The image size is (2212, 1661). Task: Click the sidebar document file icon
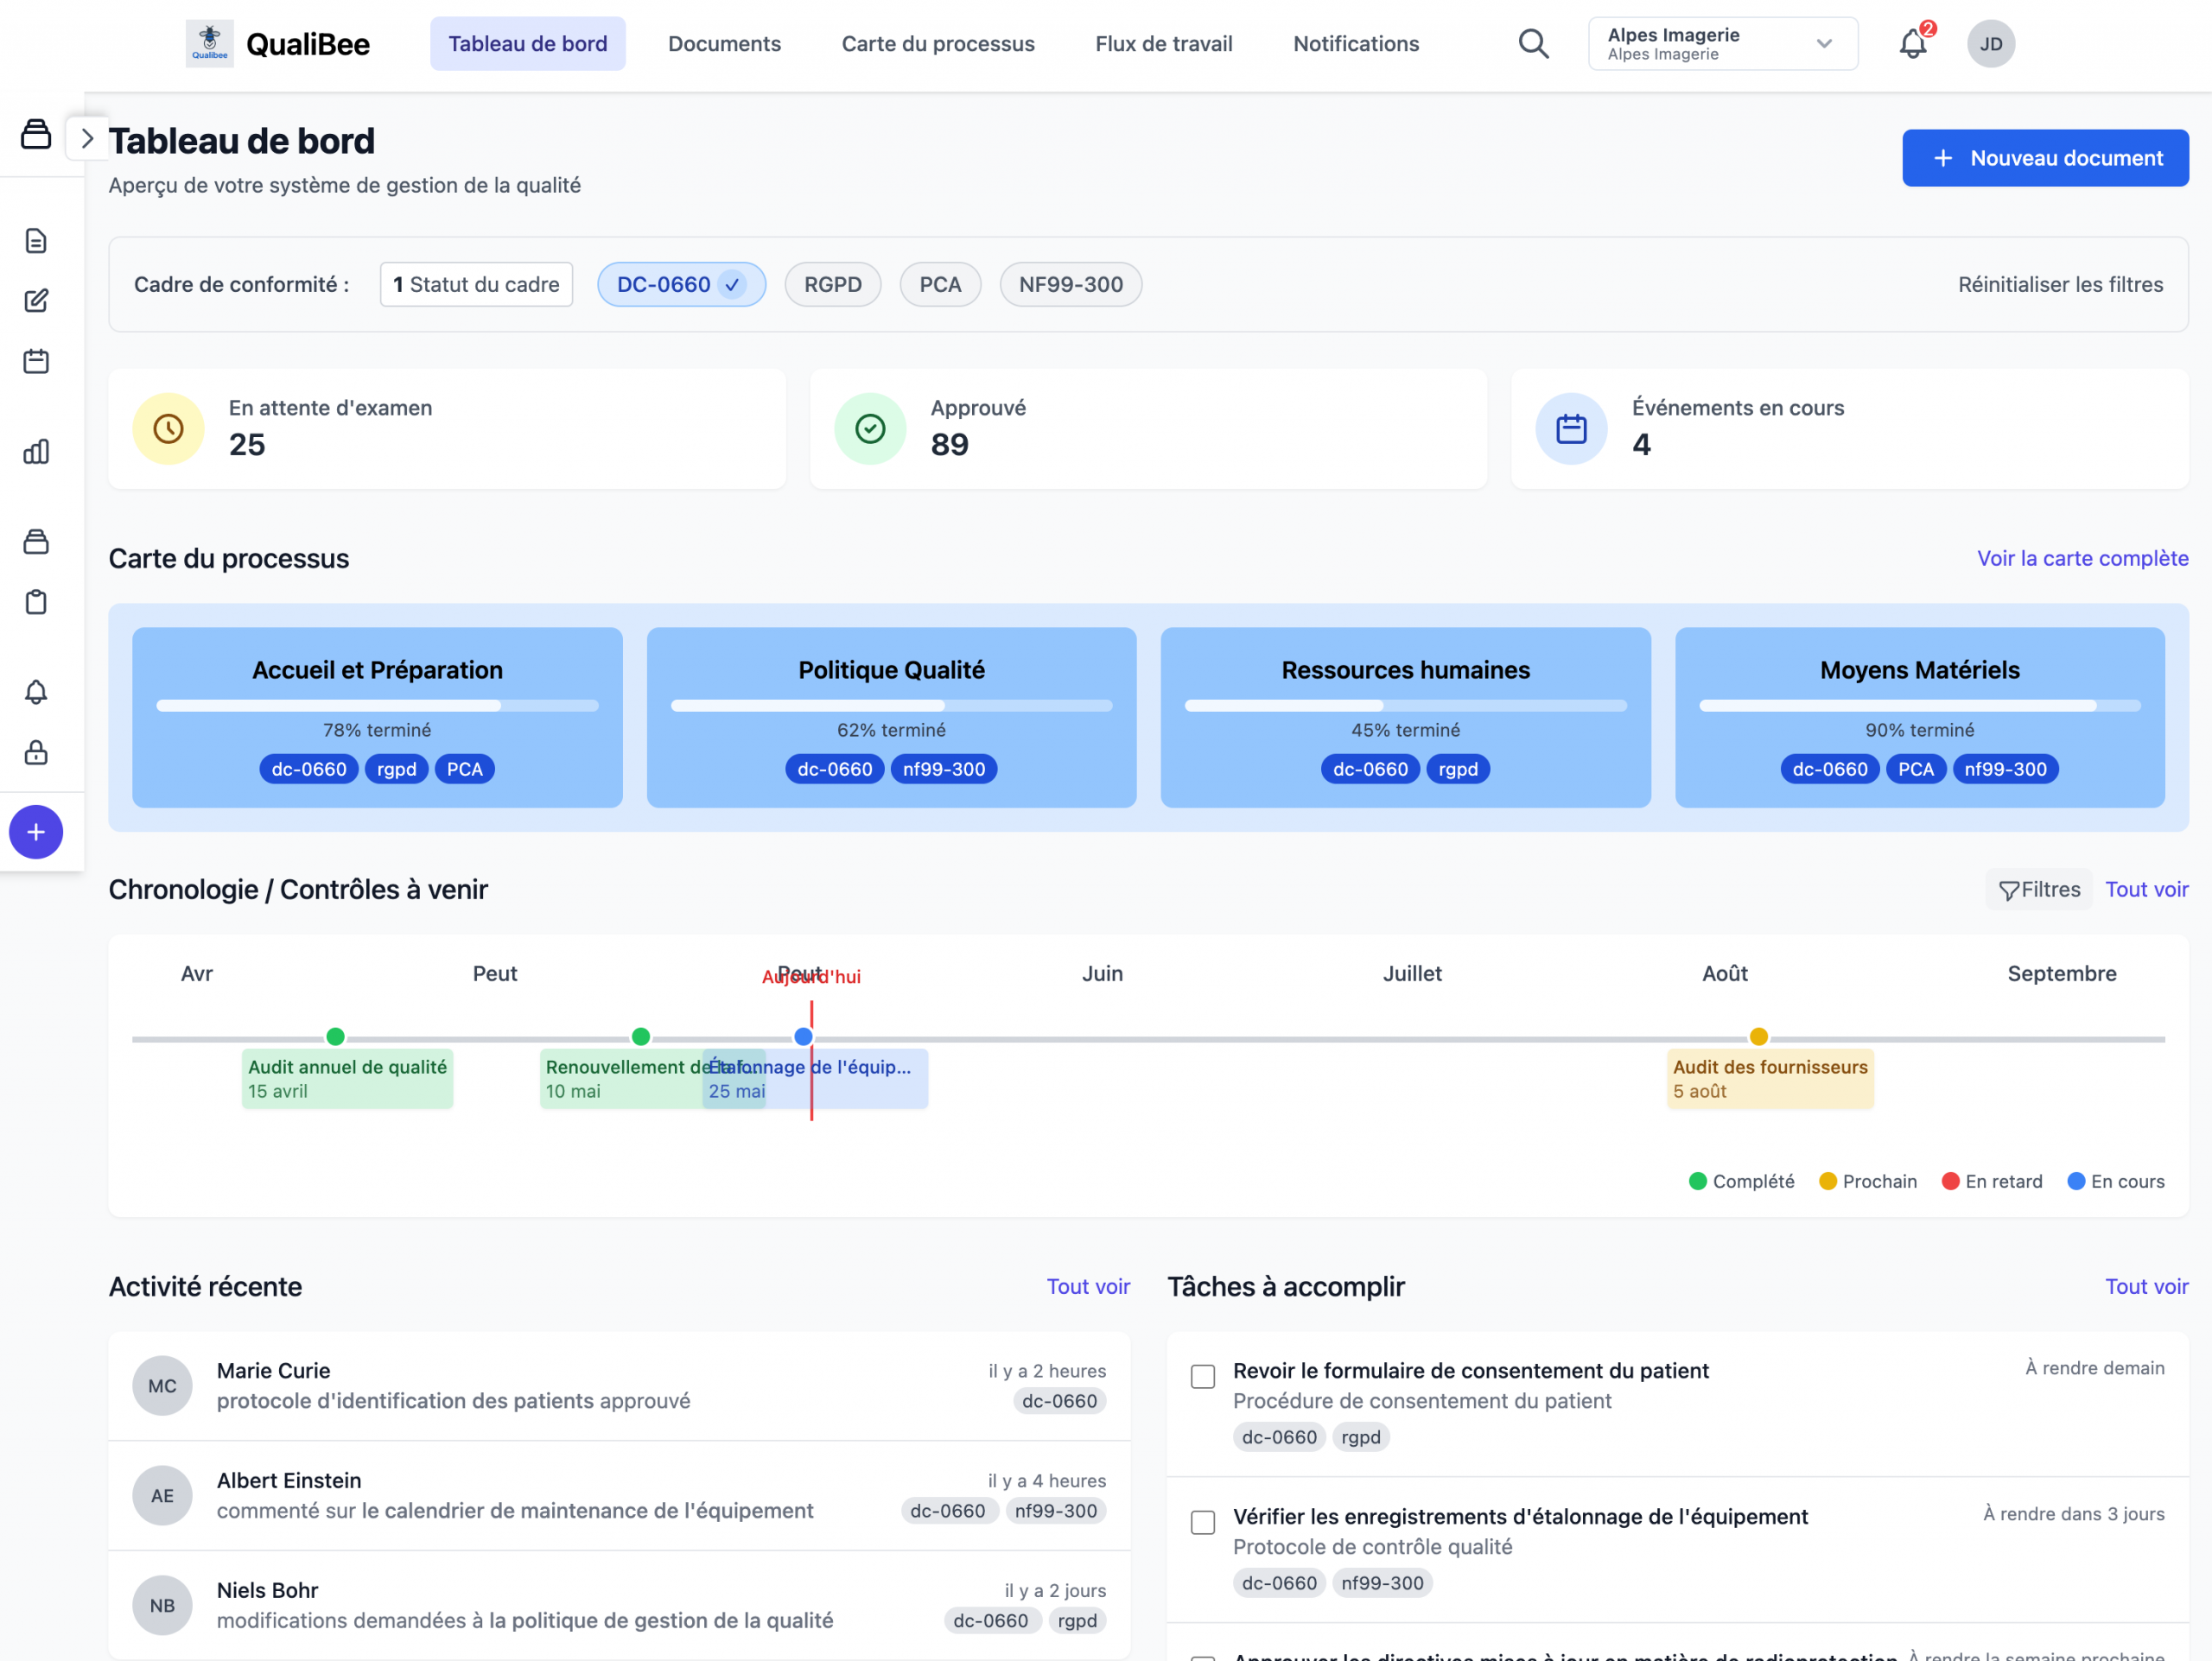click(x=36, y=241)
